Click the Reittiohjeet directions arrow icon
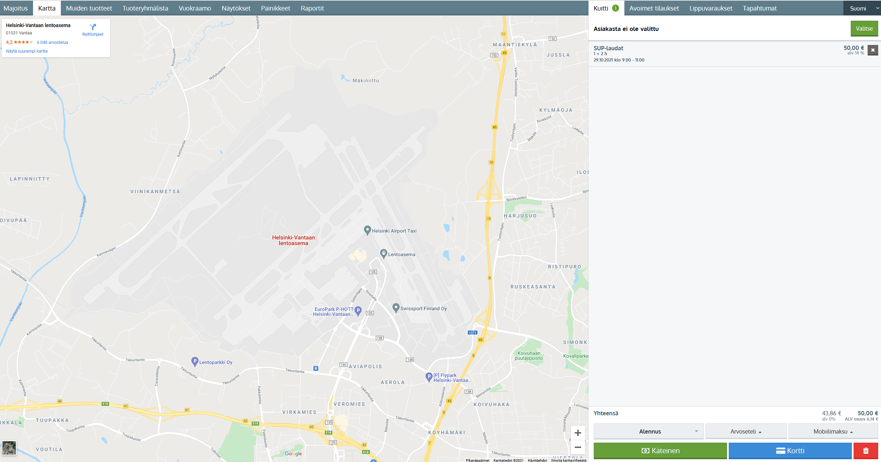This screenshot has height=462, width=881. [x=93, y=27]
